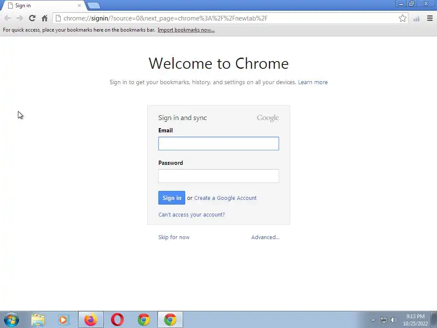
Task: Reload the page with the refresh icon
Action: click(x=32, y=18)
